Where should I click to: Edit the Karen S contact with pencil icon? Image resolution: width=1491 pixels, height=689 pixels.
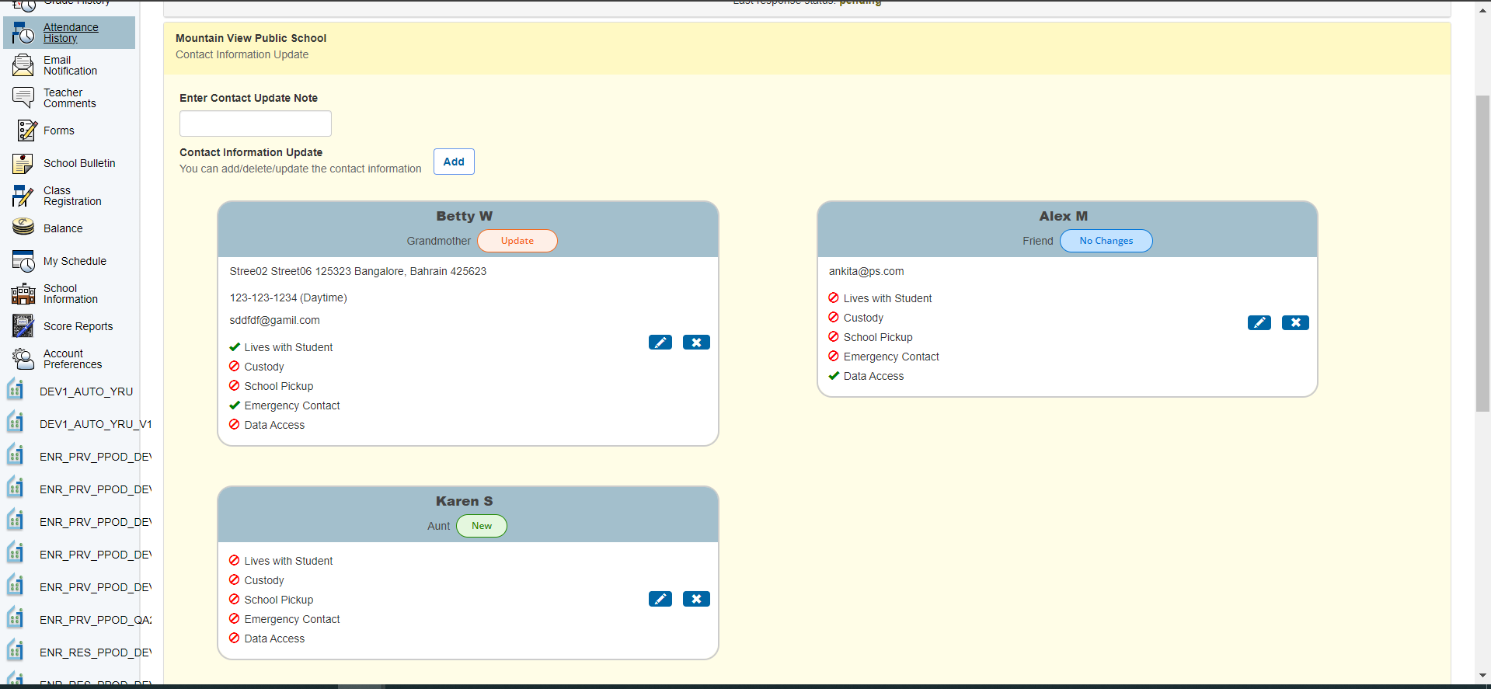660,599
